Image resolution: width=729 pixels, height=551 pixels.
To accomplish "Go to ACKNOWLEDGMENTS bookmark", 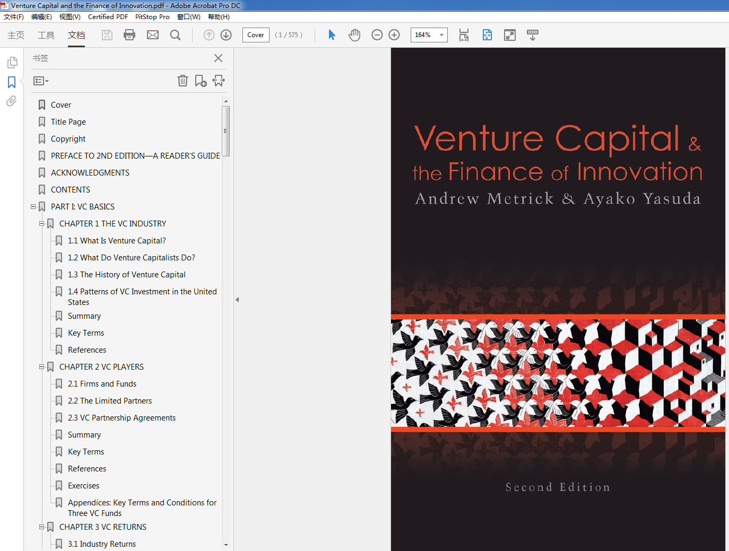I will 90,173.
